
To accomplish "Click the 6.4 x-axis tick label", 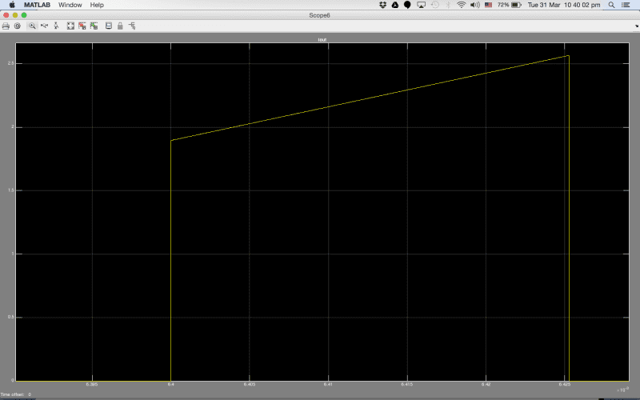I will coord(170,385).
